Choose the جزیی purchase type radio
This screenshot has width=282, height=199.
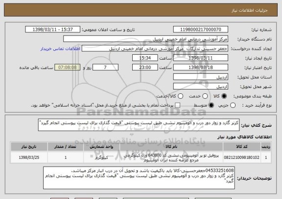pos(233,105)
